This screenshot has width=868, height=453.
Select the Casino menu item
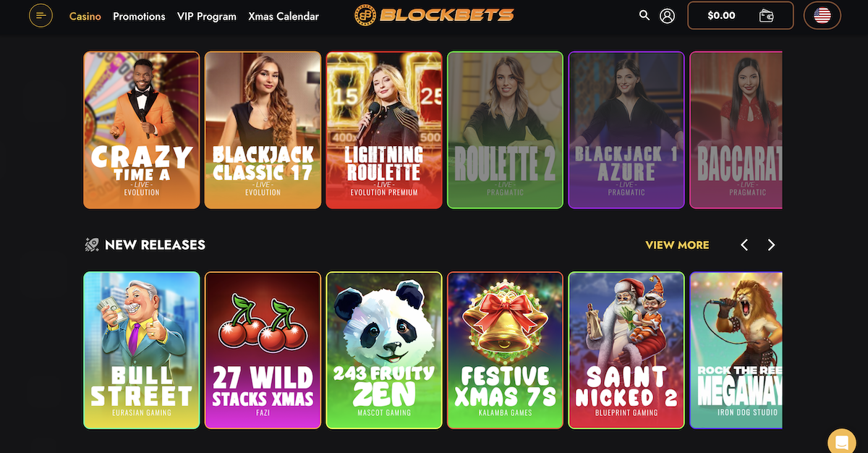point(85,16)
